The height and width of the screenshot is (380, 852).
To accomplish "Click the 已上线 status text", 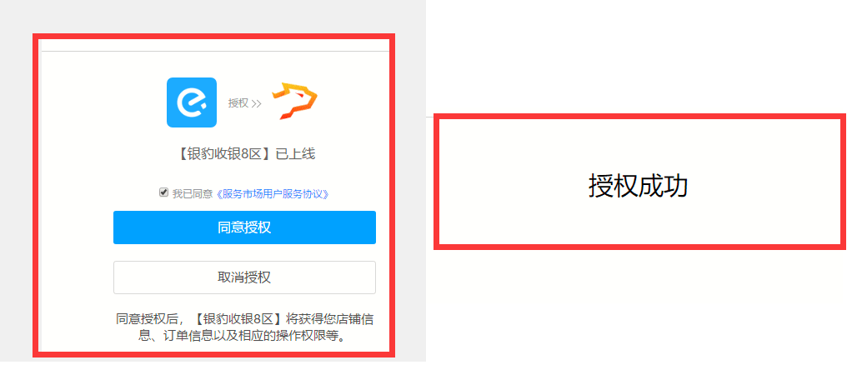I will tap(296, 154).
